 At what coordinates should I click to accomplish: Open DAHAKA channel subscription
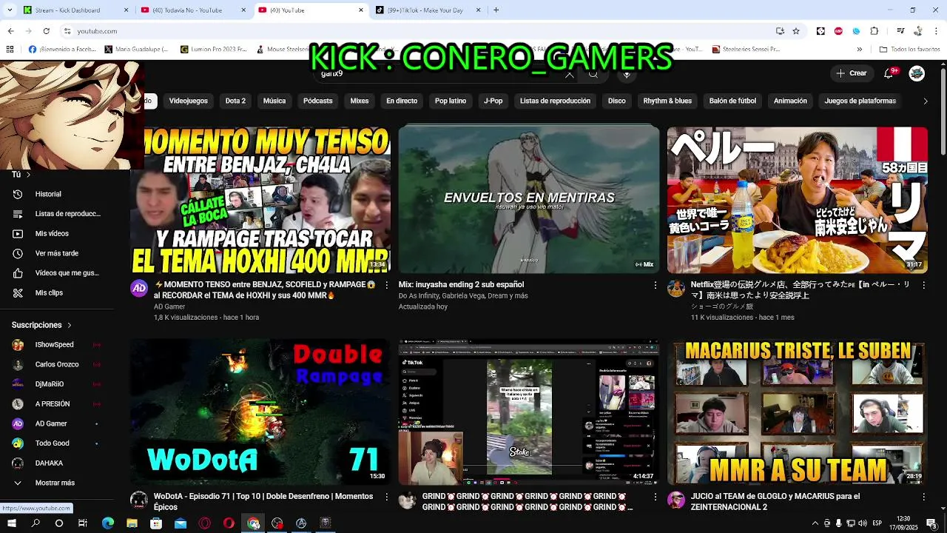click(x=56, y=463)
